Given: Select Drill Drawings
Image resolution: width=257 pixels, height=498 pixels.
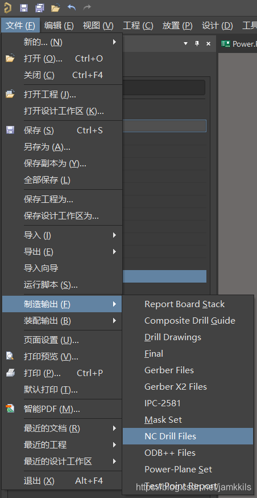Looking at the screenshot, I should click(188, 337).
